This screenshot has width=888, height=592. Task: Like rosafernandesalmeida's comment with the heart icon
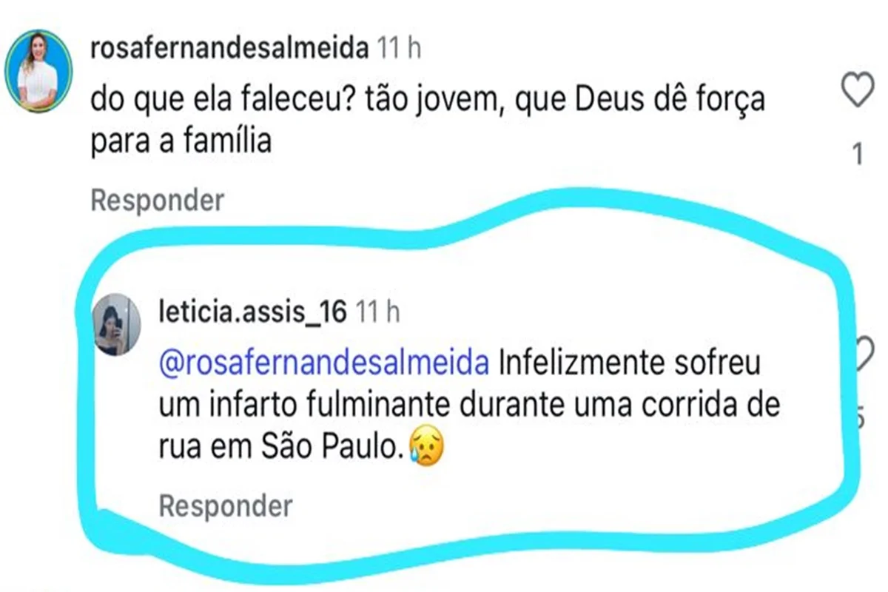coord(858,92)
